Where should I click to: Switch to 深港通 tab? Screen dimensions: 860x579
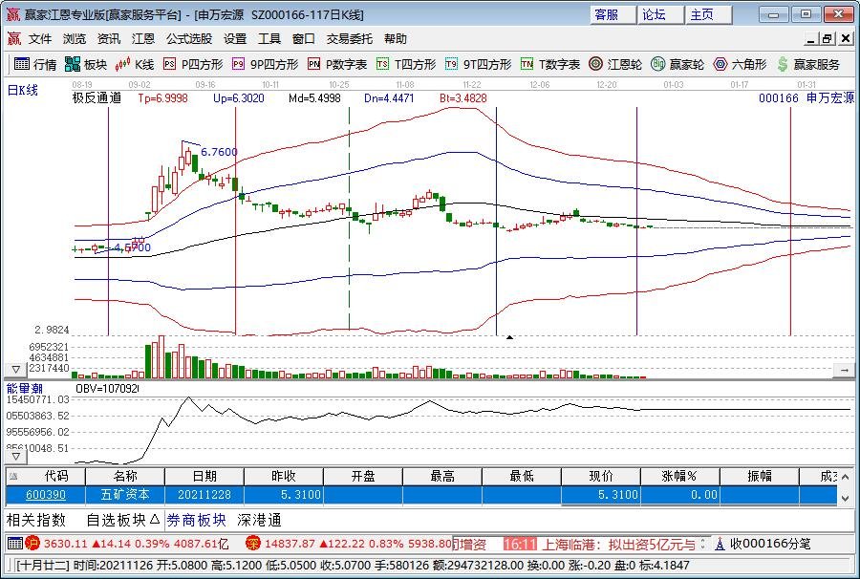coord(259,519)
